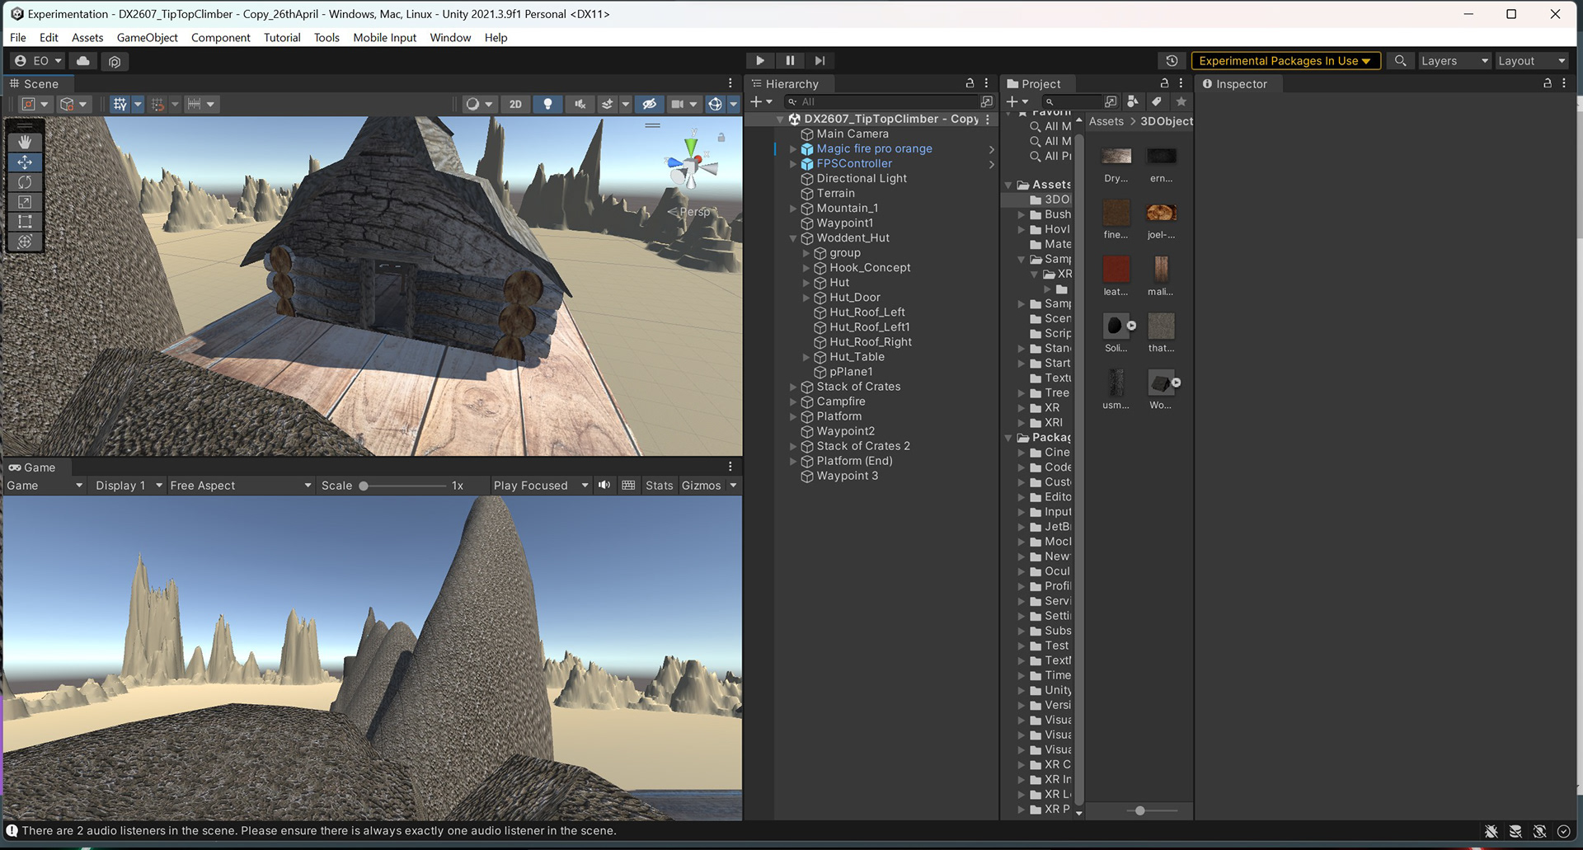Image resolution: width=1583 pixels, height=850 pixels.
Task: Open Layers dropdown
Action: tap(1454, 61)
